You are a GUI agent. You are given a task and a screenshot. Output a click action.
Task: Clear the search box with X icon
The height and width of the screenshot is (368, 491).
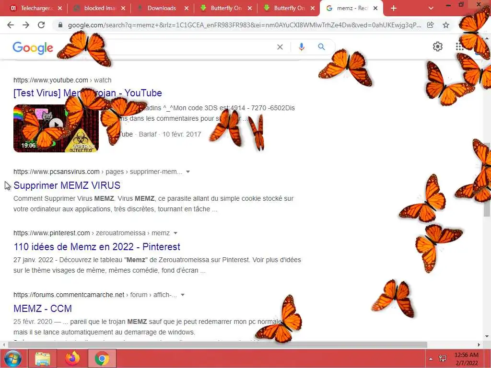[x=280, y=47]
